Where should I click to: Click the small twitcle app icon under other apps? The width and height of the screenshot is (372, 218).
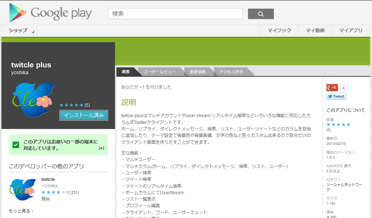tap(23, 190)
